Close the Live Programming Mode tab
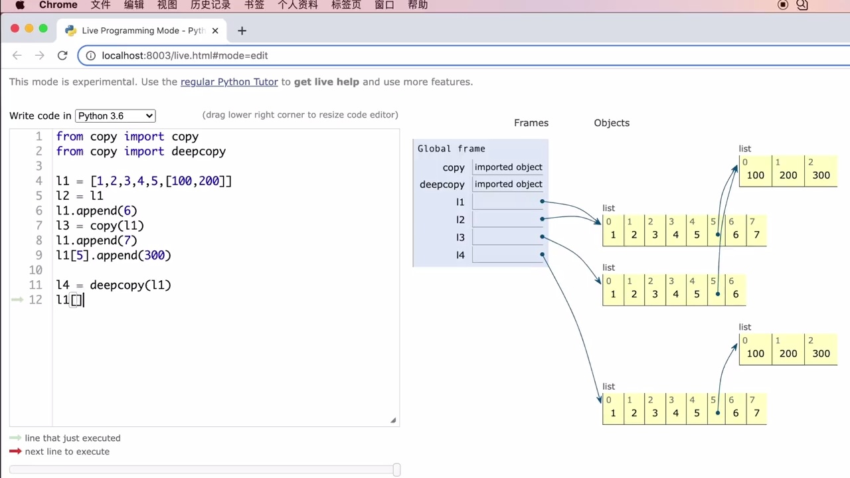This screenshot has height=478, width=850. click(x=215, y=31)
